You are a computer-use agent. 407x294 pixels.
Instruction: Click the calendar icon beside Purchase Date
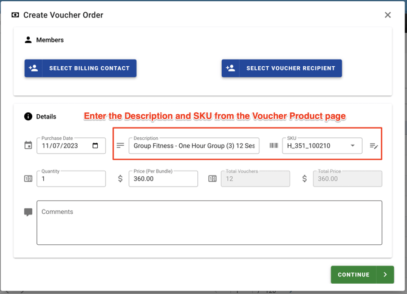coord(28,146)
